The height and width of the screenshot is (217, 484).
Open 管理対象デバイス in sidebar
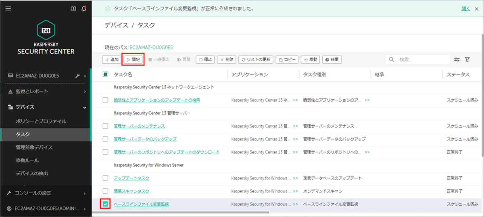pyautogui.click(x=34, y=147)
